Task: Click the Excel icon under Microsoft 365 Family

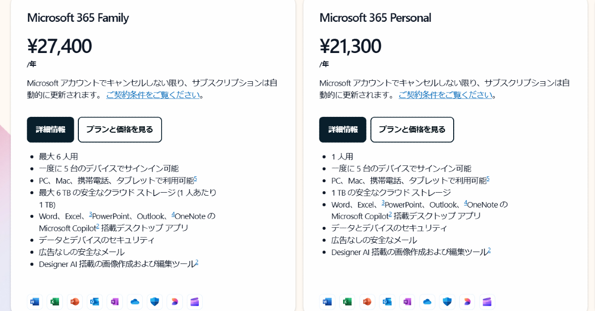Action: (55, 302)
